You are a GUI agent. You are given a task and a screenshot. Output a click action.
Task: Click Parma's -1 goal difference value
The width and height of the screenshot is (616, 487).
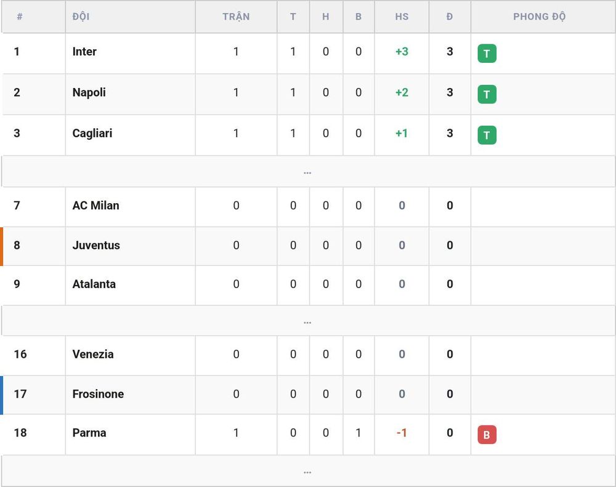[x=402, y=433]
